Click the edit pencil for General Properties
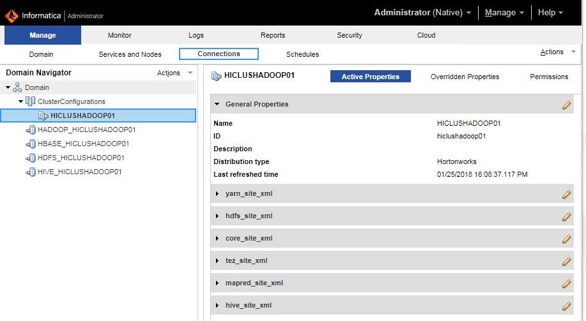The width and height of the screenshot is (586, 321). [x=566, y=105]
